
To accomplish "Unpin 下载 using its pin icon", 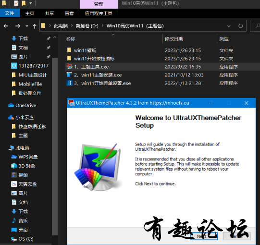I will [x=49, y=38].
